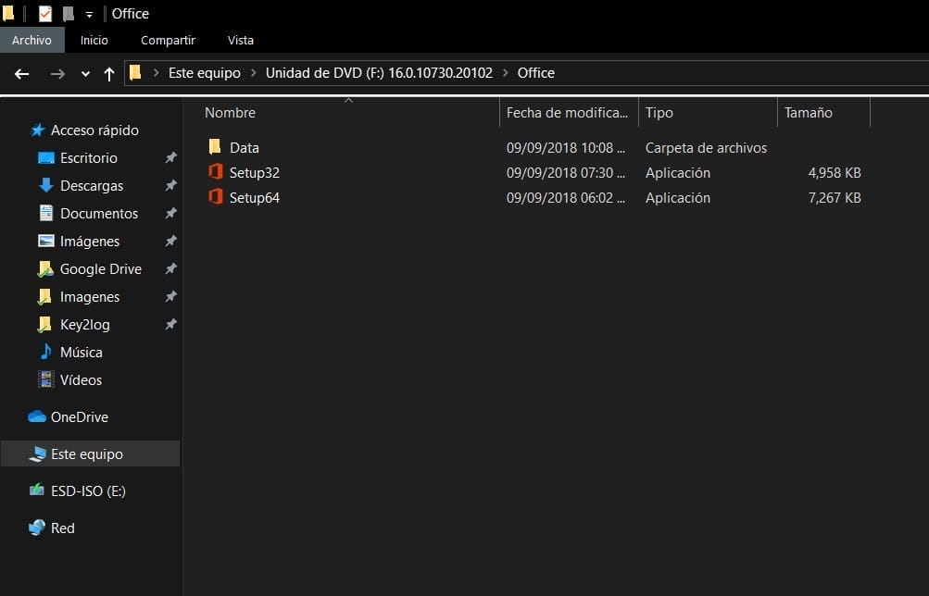Click Este equipo in the address bar
This screenshot has width=929, height=596.
[204, 72]
